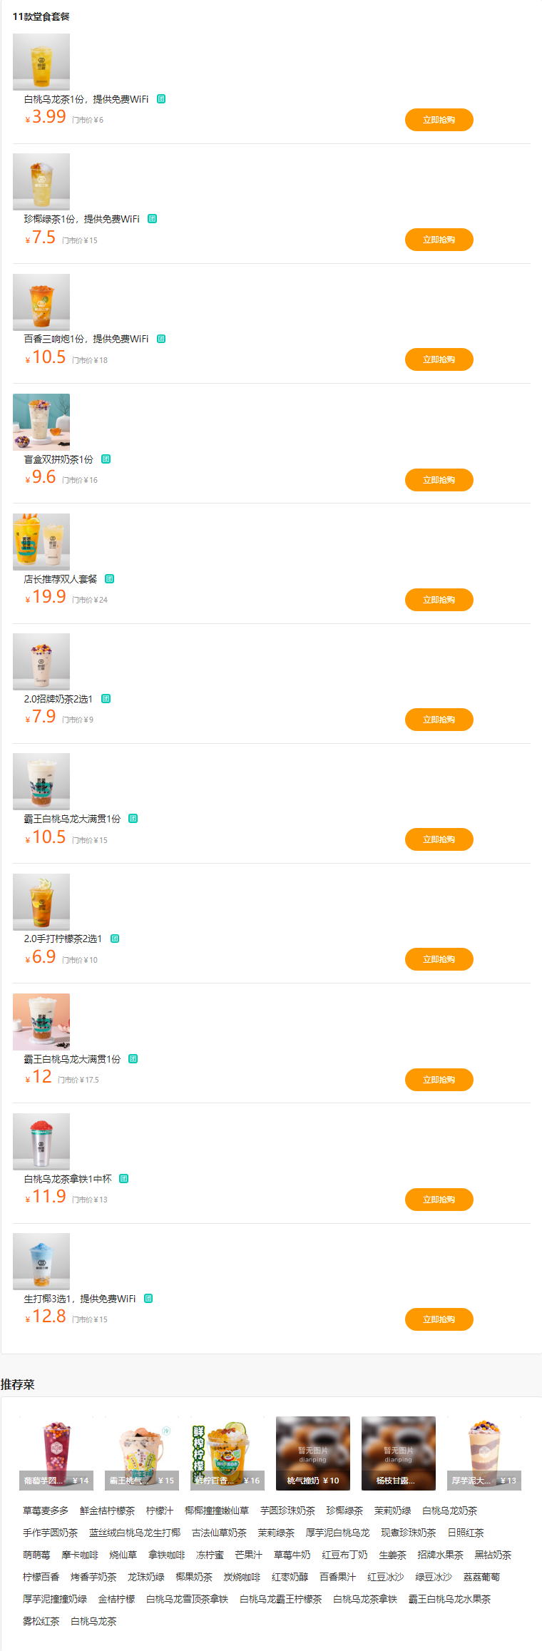Open the 厚芋泥大 ¥13 recommended dish photo
Screen dimensions: 542x1651
pyautogui.click(x=484, y=1453)
